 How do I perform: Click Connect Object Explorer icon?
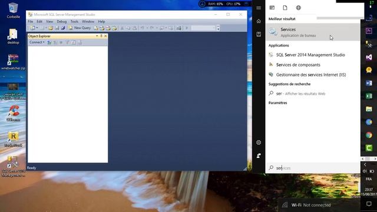coord(49,42)
